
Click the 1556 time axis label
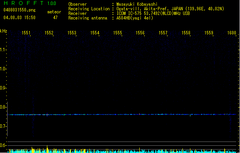tap(140, 33)
